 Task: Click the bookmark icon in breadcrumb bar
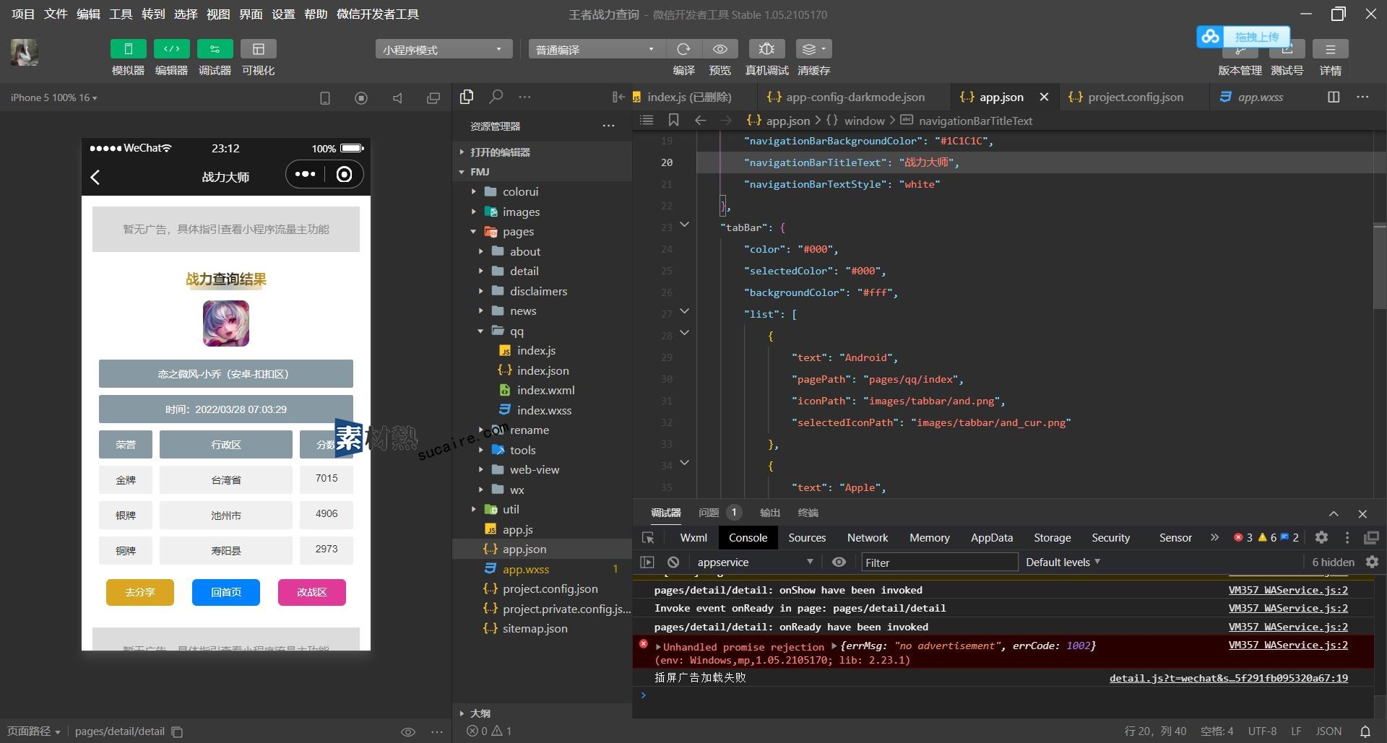click(673, 120)
